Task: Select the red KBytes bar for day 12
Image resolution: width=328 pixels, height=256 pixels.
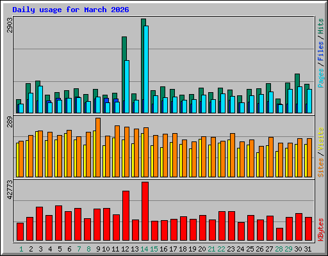Action: click(x=126, y=216)
